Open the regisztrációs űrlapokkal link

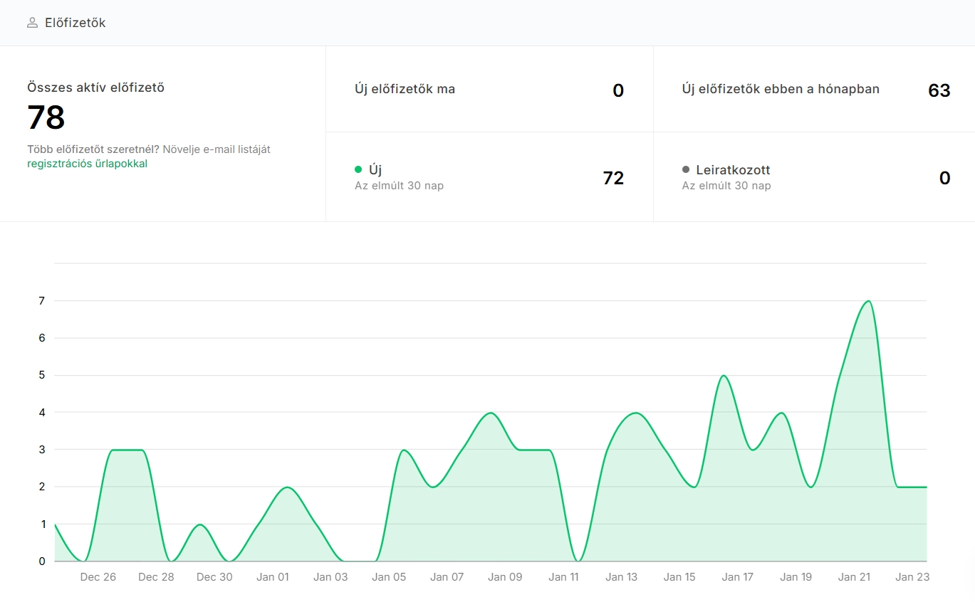(x=87, y=164)
